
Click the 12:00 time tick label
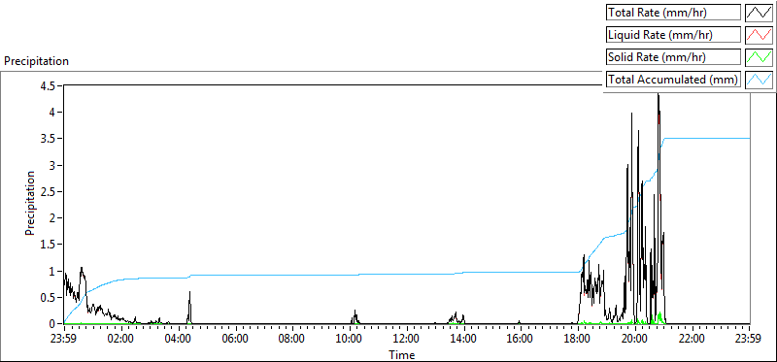point(406,339)
